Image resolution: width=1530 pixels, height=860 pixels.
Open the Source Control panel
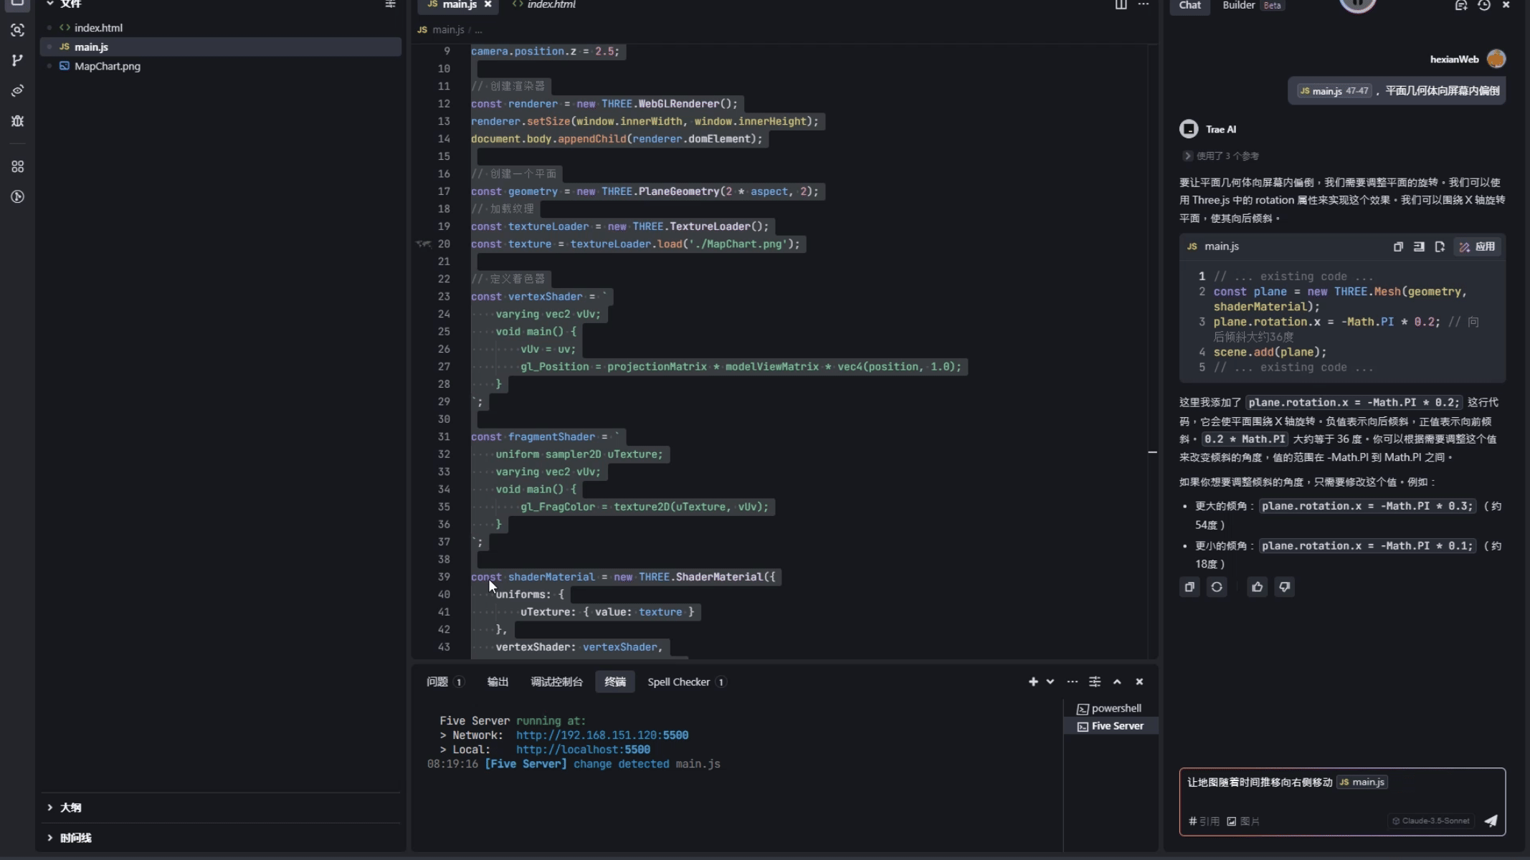coord(18,60)
